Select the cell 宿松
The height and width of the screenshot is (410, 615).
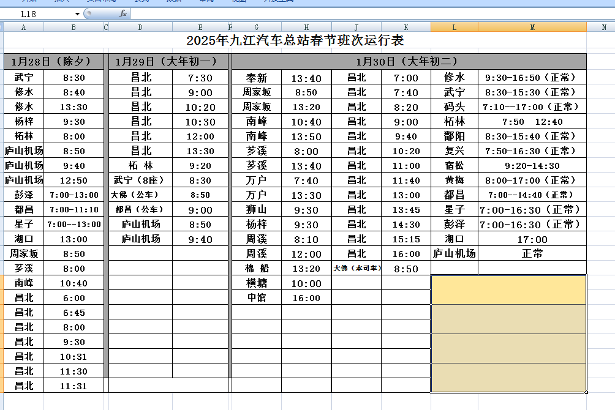(x=454, y=165)
